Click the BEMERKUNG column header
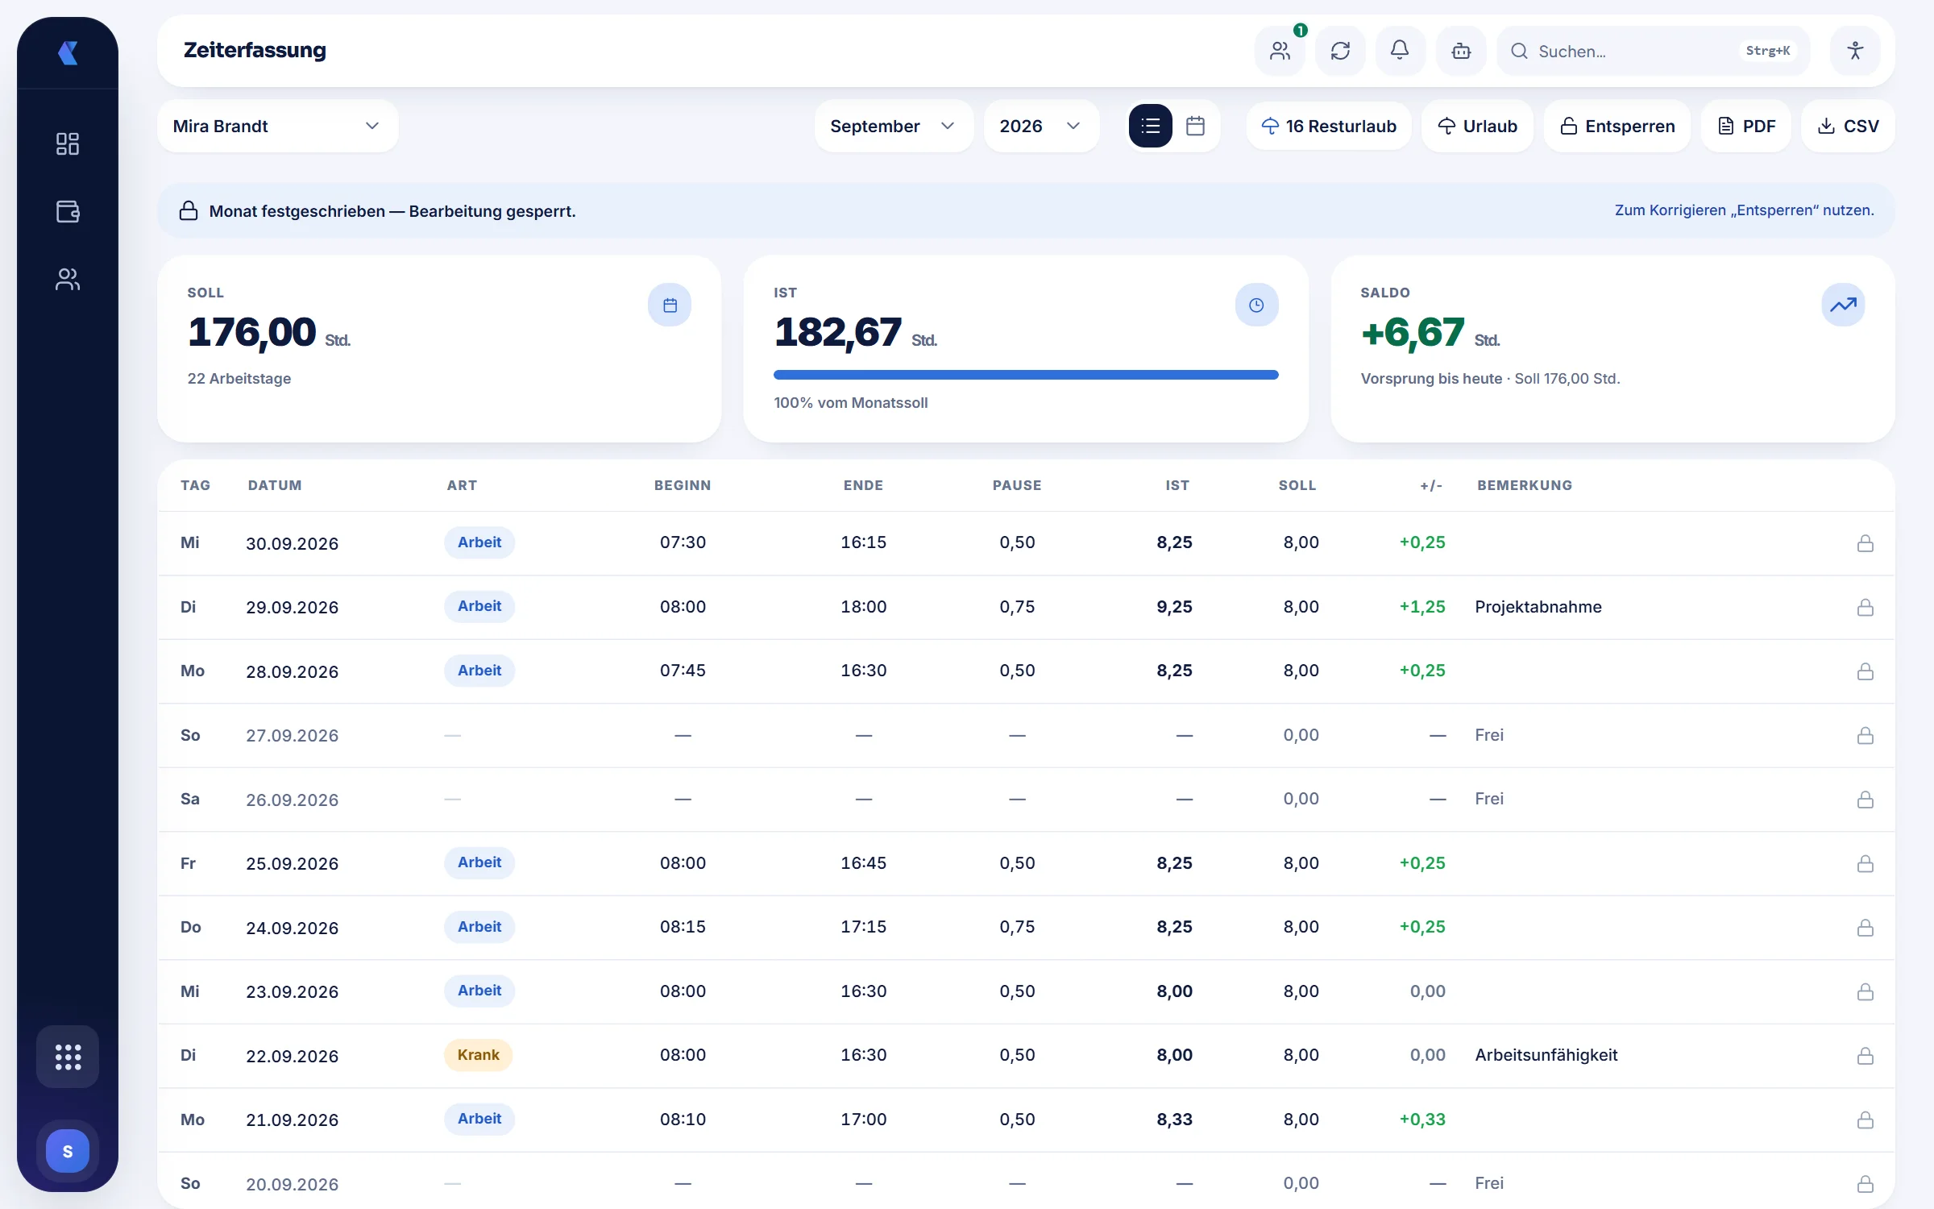Screen dimensions: 1934x1209 pos(1525,485)
